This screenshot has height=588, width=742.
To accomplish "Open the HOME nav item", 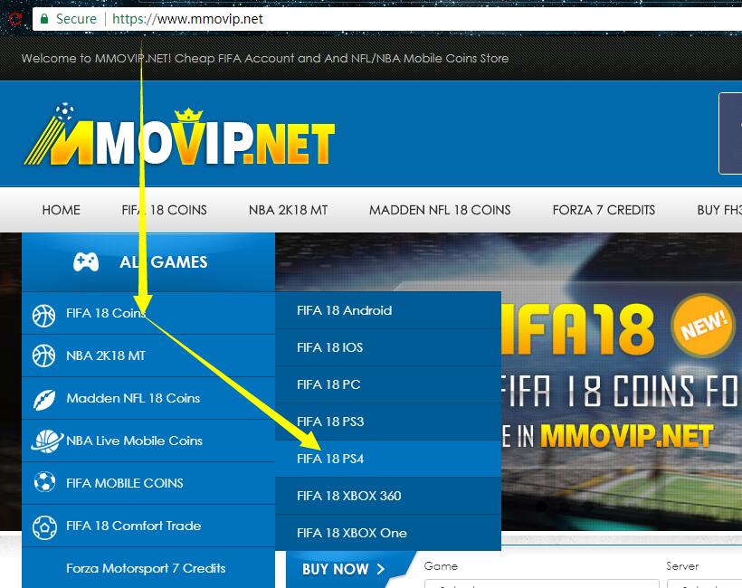I will (61, 210).
